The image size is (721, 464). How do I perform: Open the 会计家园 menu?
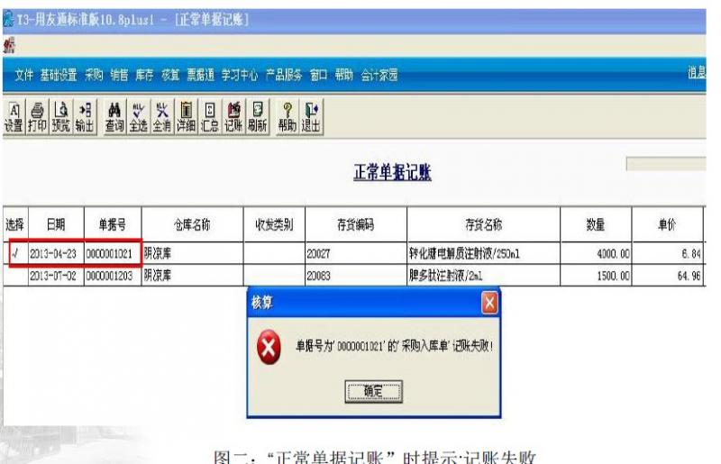pos(379,75)
